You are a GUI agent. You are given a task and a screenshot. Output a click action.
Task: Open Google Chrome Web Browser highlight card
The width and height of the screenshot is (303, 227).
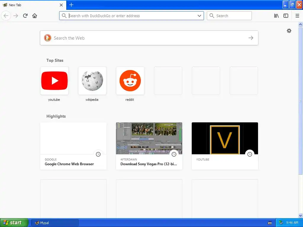click(x=73, y=146)
